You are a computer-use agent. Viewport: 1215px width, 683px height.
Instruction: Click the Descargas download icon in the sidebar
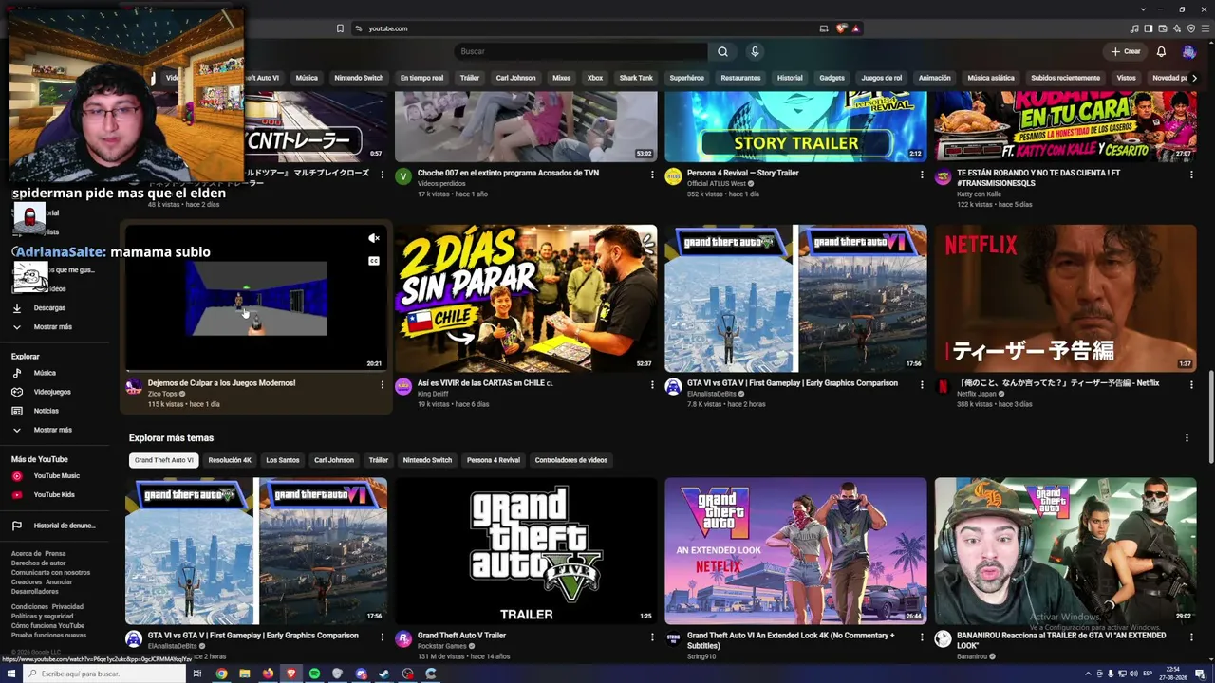(x=17, y=307)
